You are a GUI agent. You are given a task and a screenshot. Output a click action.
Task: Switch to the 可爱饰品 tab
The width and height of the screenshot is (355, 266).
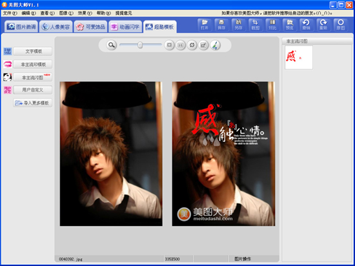click(90, 26)
